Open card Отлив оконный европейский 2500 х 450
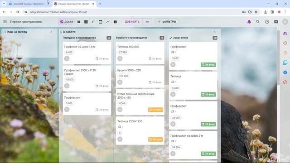290x163 pixels. pyautogui.click(x=140, y=102)
